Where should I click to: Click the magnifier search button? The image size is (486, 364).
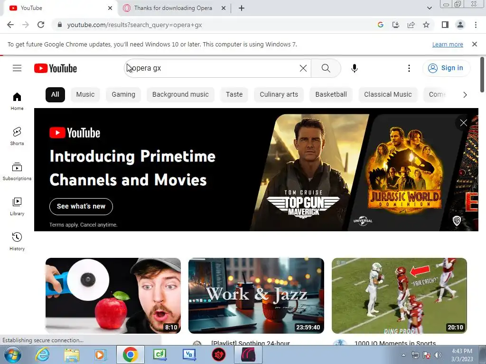[326, 68]
